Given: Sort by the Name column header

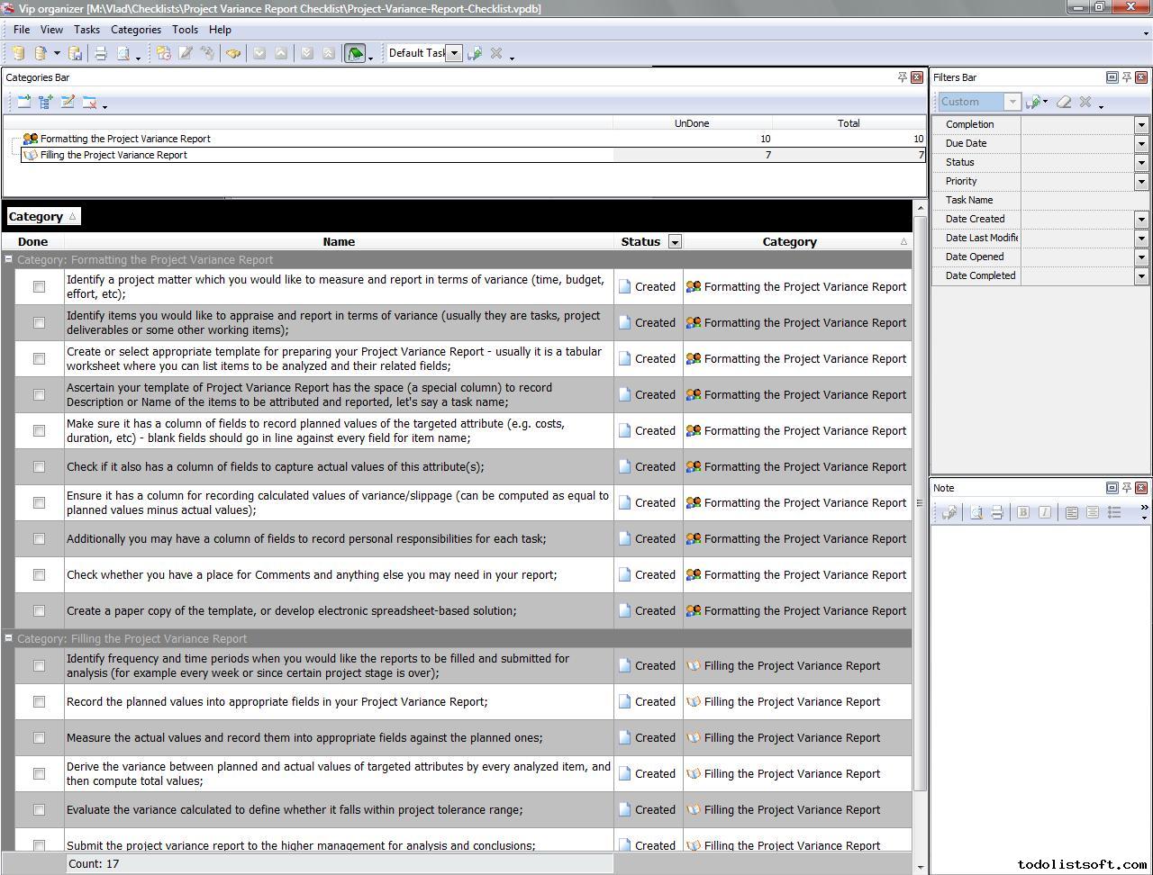Looking at the screenshot, I should 339,242.
